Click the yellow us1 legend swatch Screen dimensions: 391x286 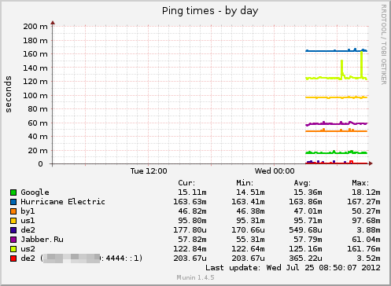tap(13, 221)
